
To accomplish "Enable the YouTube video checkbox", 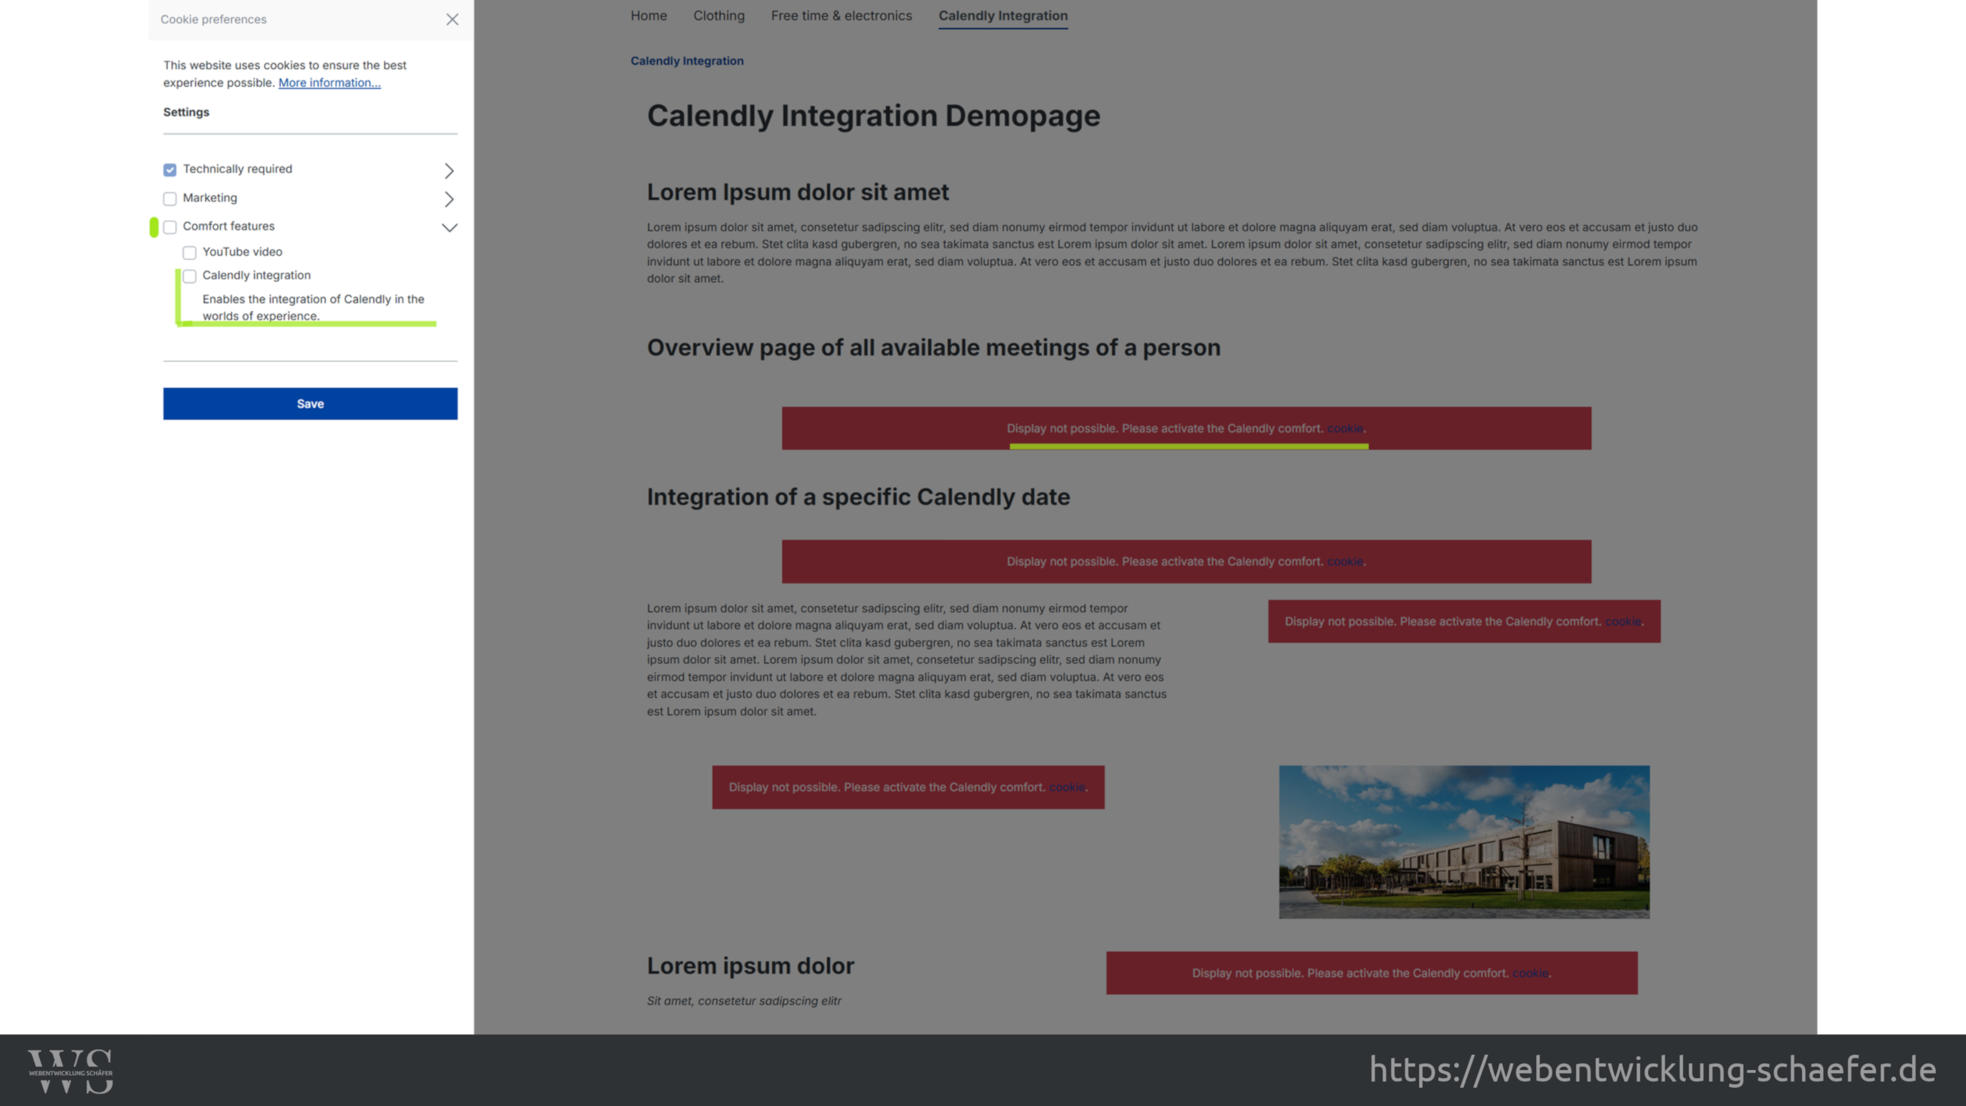I will [189, 253].
